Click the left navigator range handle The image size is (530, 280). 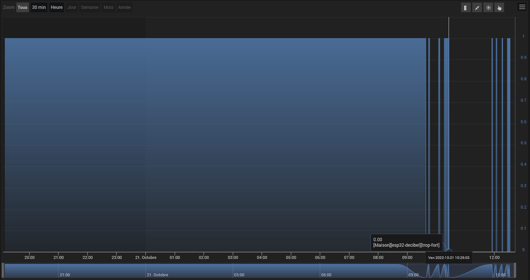3,270
